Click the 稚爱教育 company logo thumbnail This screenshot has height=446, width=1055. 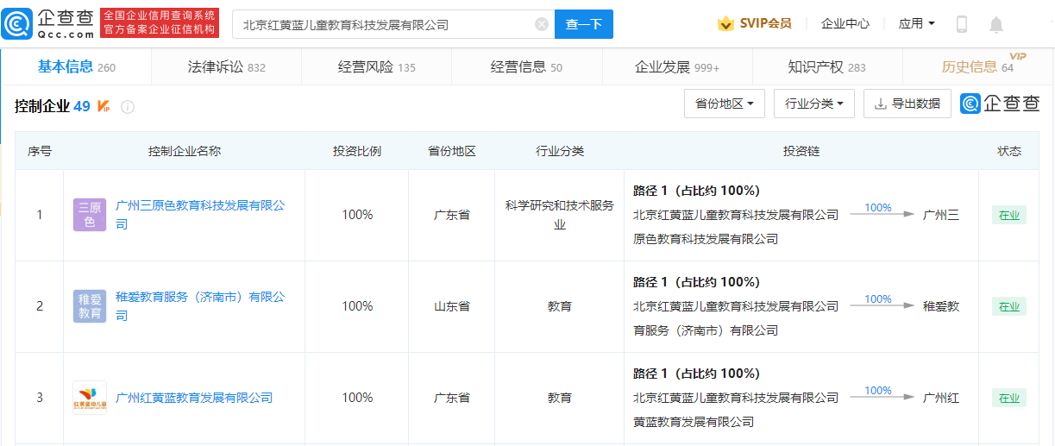[90, 306]
